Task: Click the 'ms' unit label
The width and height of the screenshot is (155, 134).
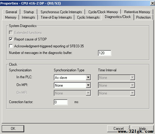Action: click(x=76, y=102)
